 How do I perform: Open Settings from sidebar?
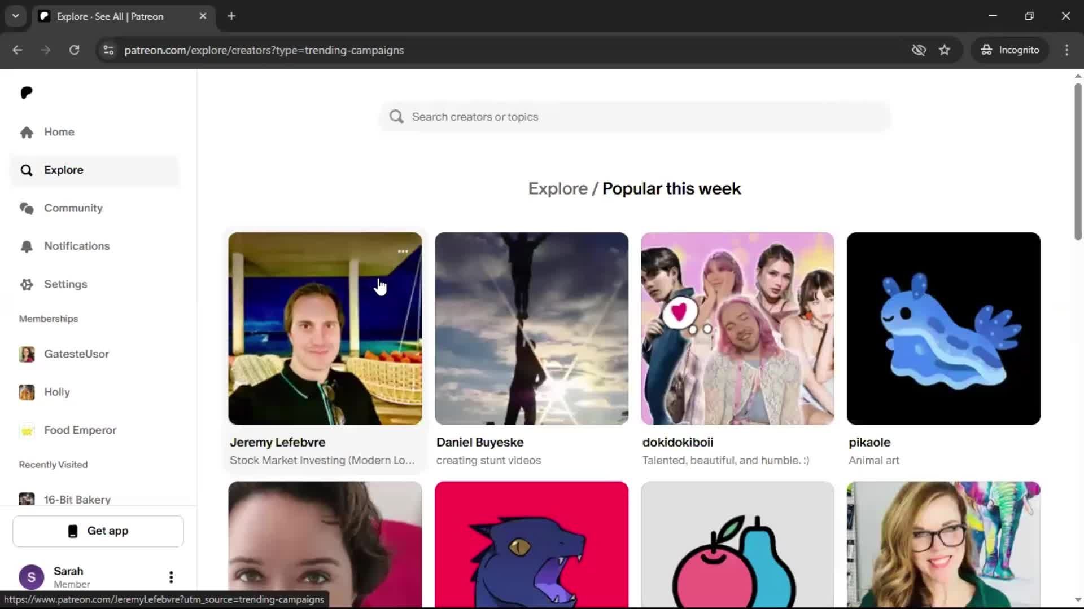pos(65,284)
